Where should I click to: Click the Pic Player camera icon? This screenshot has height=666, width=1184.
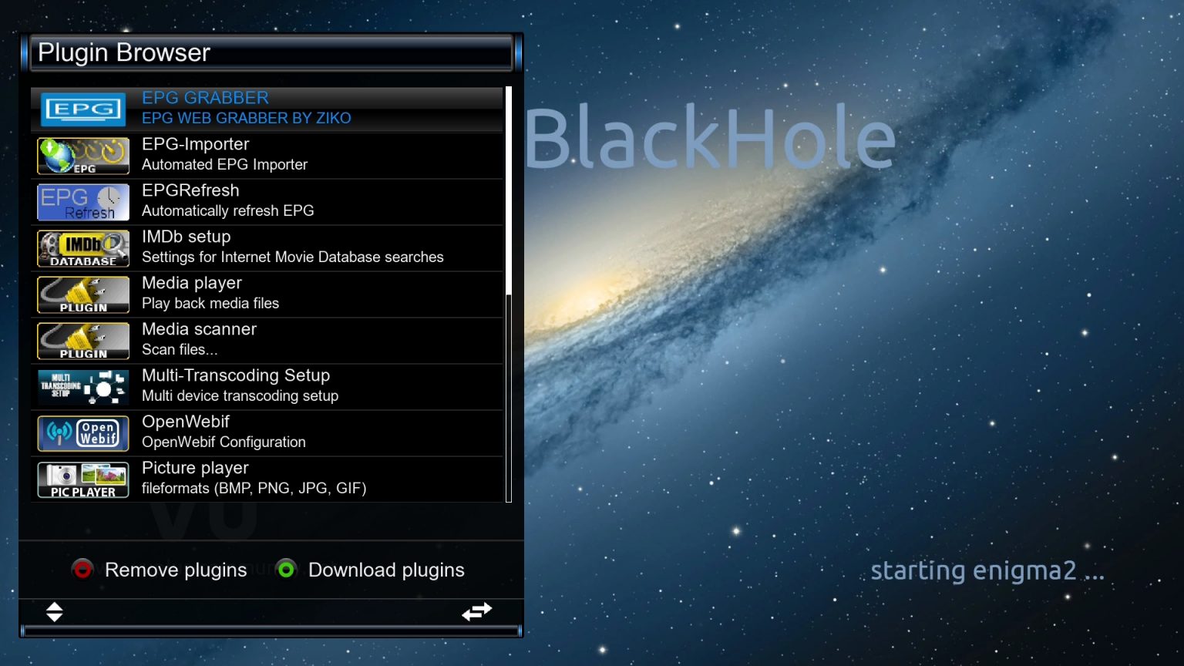pyautogui.click(x=83, y=479)
